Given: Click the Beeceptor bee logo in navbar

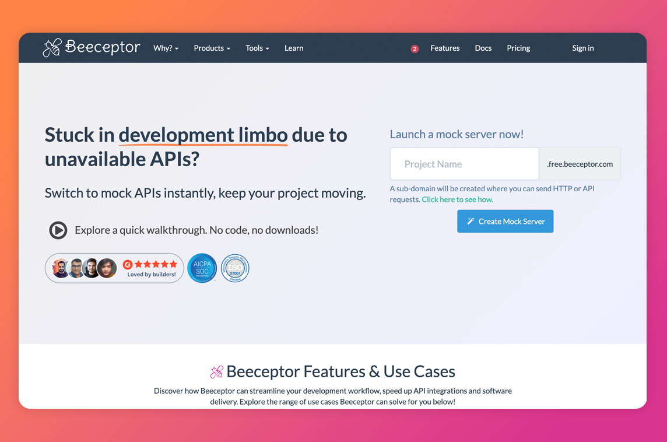Looking at the screenshot, I should (x=52, y=48).
